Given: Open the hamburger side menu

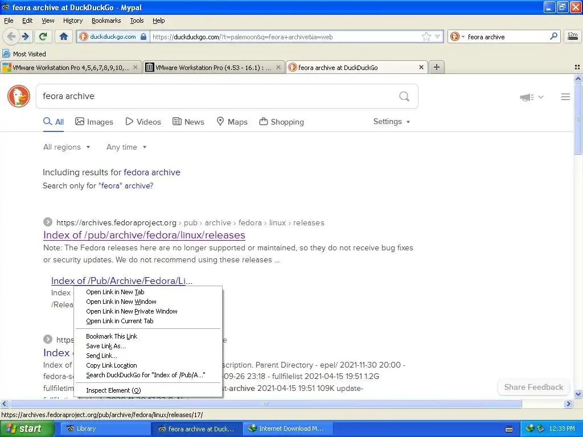Looking at the screenshot, I should [565, 97].
